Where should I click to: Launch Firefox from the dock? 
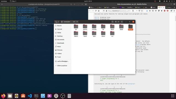[3, 96]
